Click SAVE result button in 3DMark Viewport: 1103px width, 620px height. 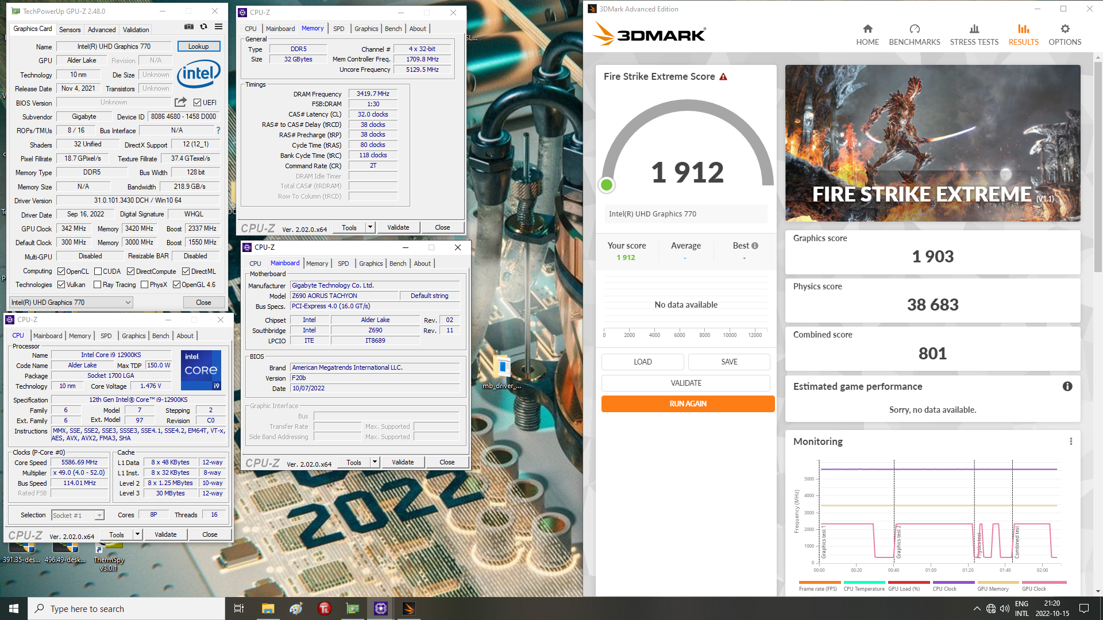[729, 362]
